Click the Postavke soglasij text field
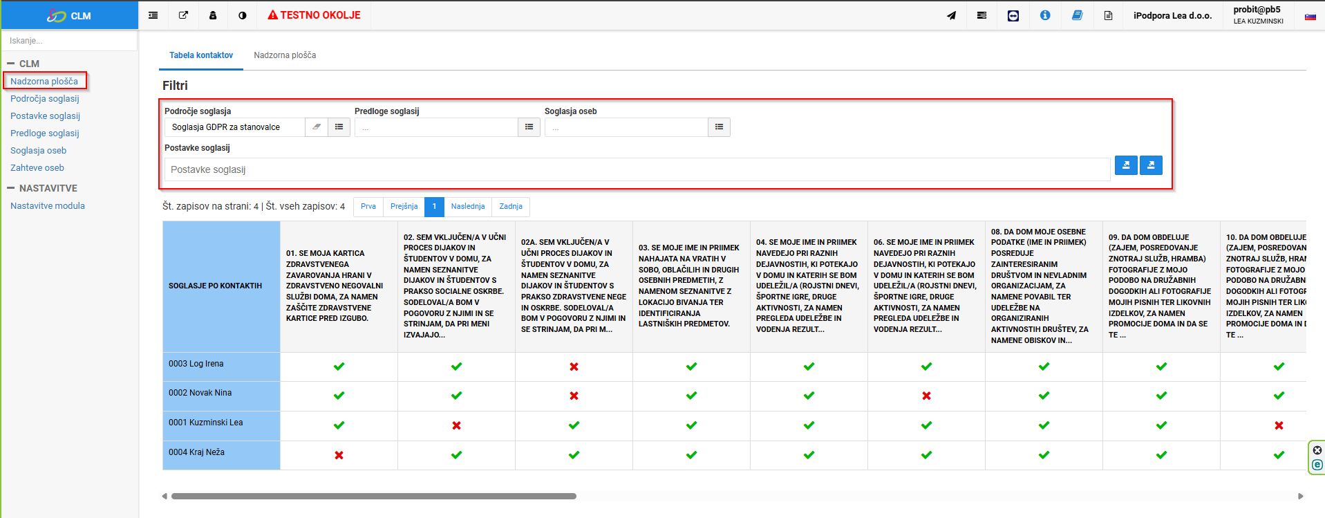Viewport: 1325px width, 518px height. pos(637,169)
